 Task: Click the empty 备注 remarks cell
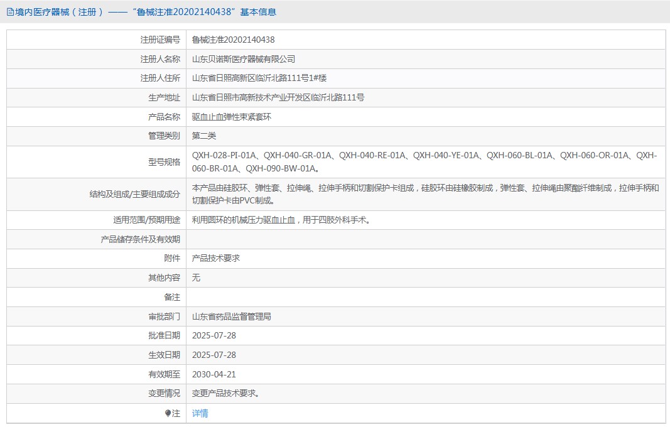[425, 298]
